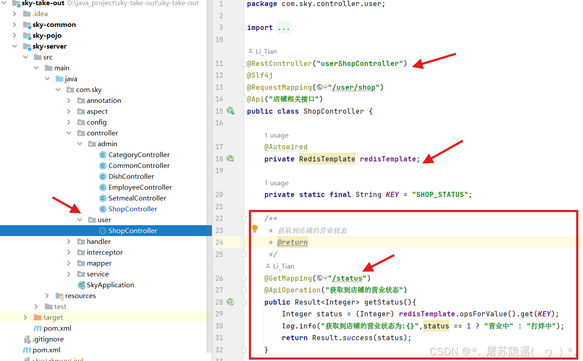583x361 pixels.
Task: Click the @return tag on line 24
Action: coord(293,243)
